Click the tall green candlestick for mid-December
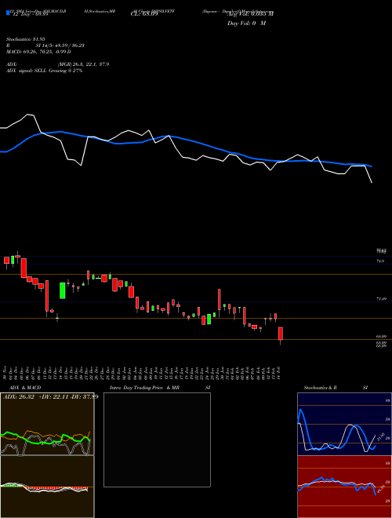392x518 pixels. 63,290
